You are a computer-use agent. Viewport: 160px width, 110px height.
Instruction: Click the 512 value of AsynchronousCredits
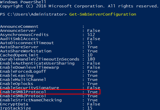(91, 35)
